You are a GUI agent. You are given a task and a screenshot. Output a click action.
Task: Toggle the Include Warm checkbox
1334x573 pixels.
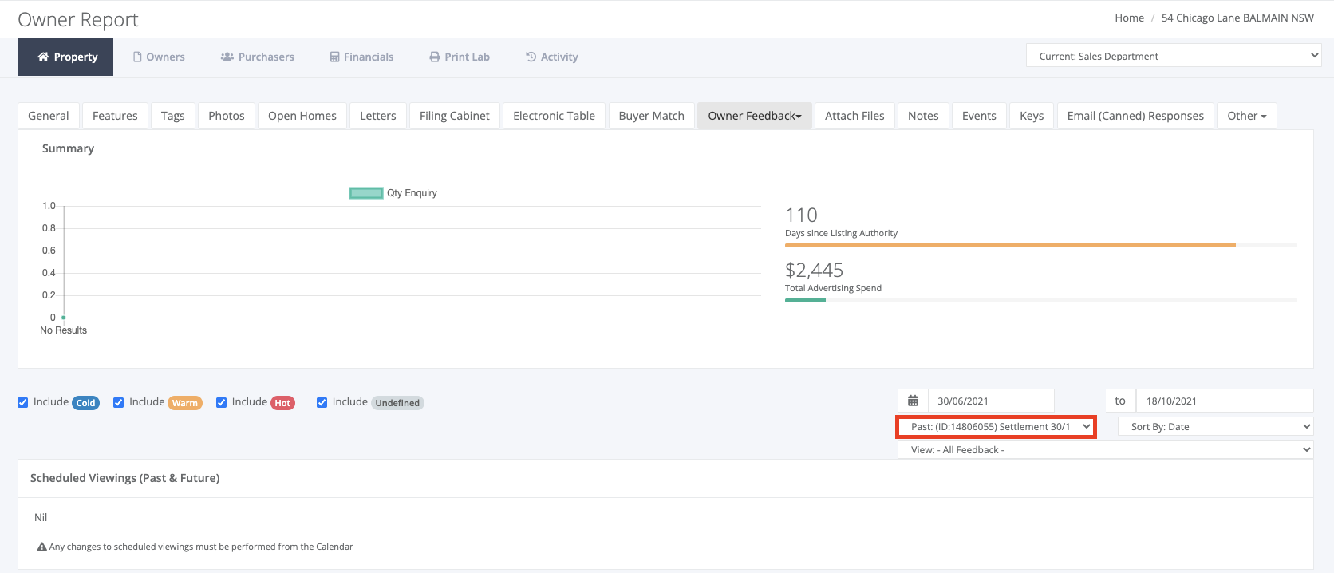point(119,402)
